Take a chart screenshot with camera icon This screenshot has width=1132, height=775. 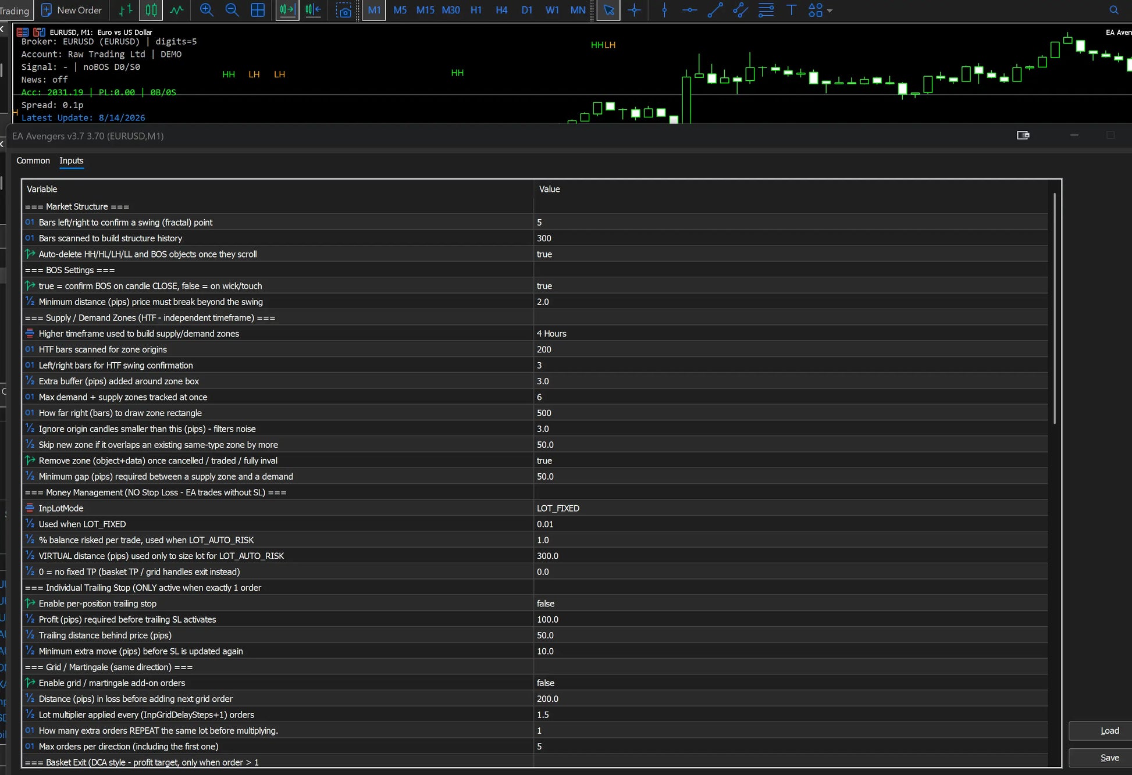[344, 10]
